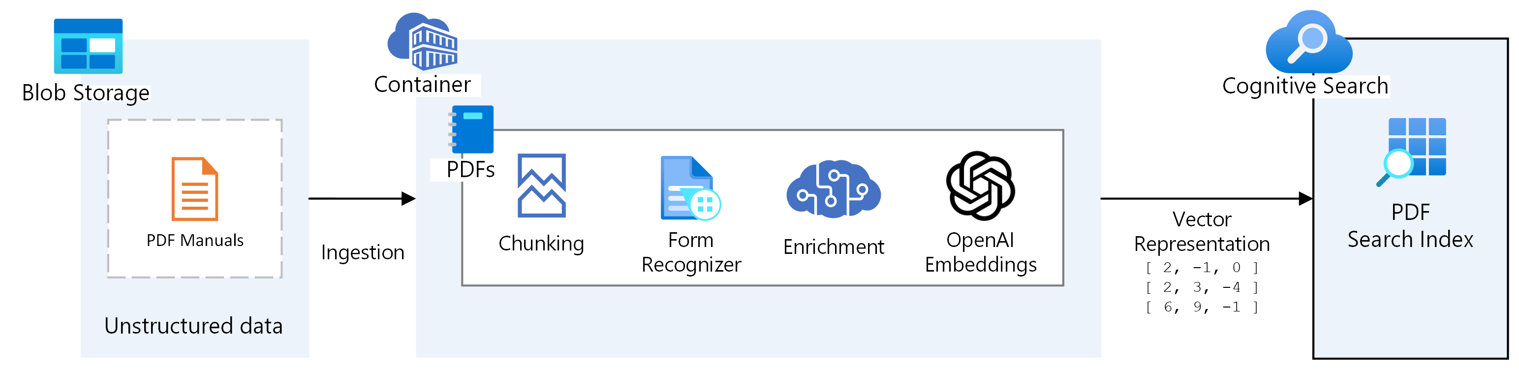Click the Blob Storage text label
Screen dimensions: 1519x370
pos(86,93)
